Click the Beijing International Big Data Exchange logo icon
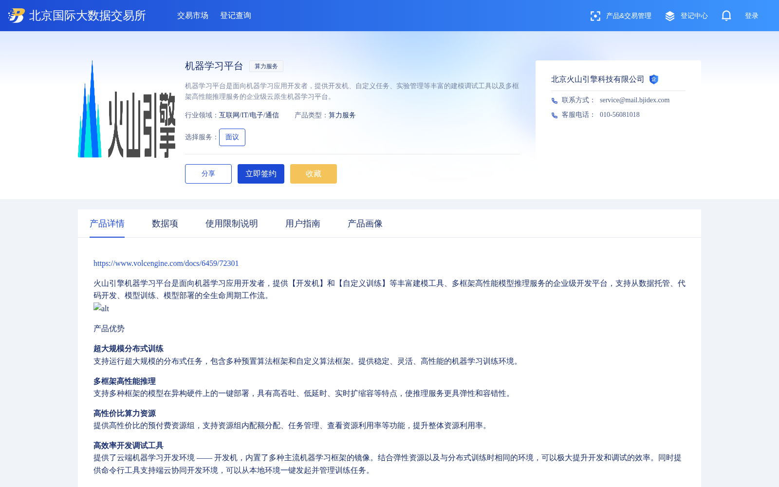The image size is (779, 487). [16, 16]
